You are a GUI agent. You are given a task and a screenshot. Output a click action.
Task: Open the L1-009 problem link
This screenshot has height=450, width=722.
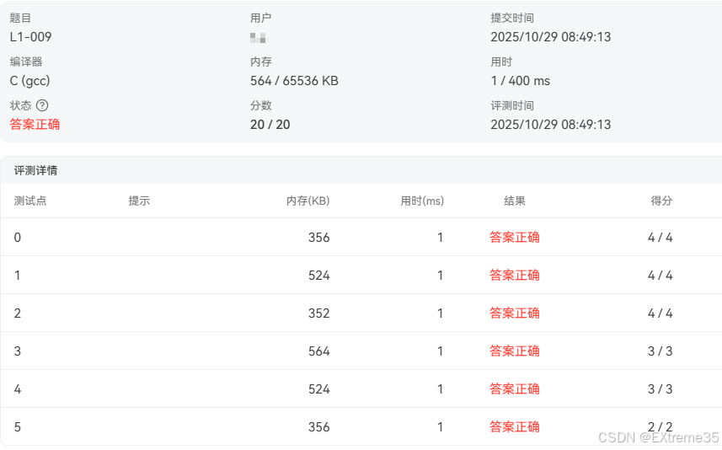pos(30,37)
